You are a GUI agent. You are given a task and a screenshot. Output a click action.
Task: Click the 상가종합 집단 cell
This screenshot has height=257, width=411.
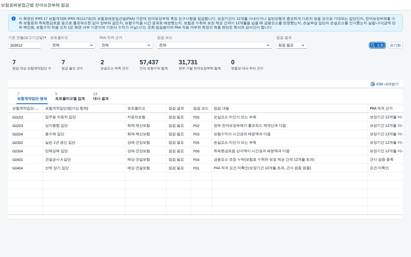84,126
